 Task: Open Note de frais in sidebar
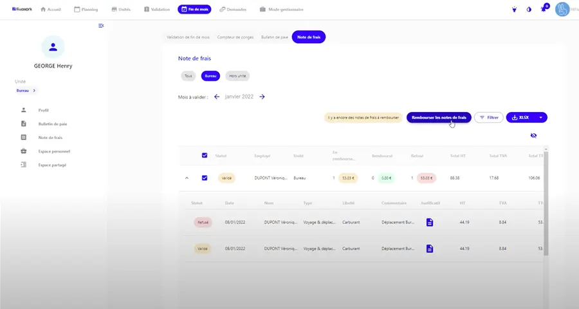[x=50, y=138]
